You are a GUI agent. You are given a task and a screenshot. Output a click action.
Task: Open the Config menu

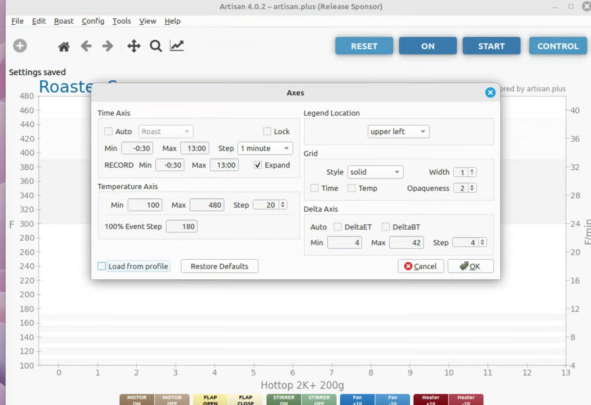pos(93,21)
